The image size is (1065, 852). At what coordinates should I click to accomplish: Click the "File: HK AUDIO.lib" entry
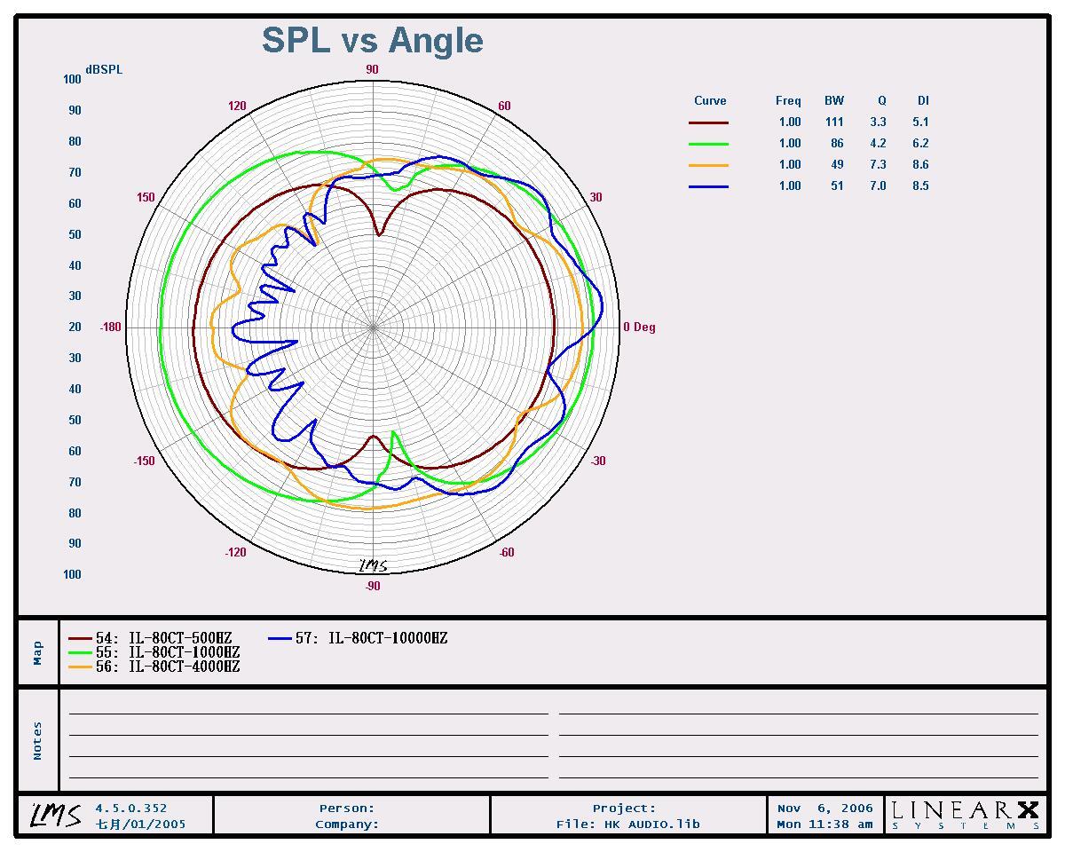pyautogui.click(x=628, y=824)
